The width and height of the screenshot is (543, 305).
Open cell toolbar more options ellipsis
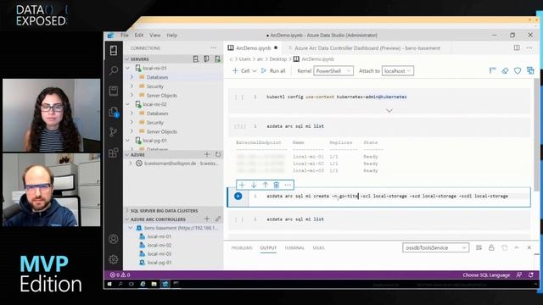click(288, 185)
